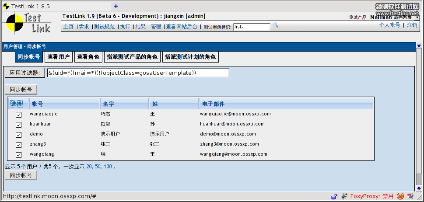Click the rightmost status bar page icon
The image size is (424, 202).
point(410,196)
